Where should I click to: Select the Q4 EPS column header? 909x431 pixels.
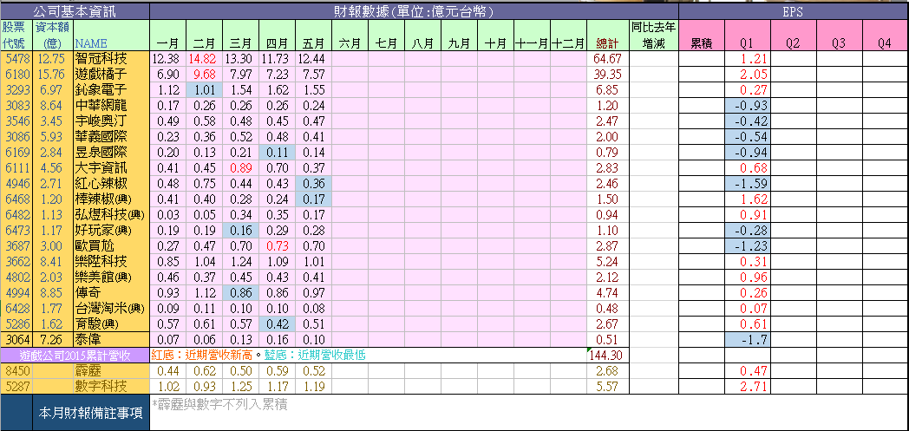[x=886, y=35]
